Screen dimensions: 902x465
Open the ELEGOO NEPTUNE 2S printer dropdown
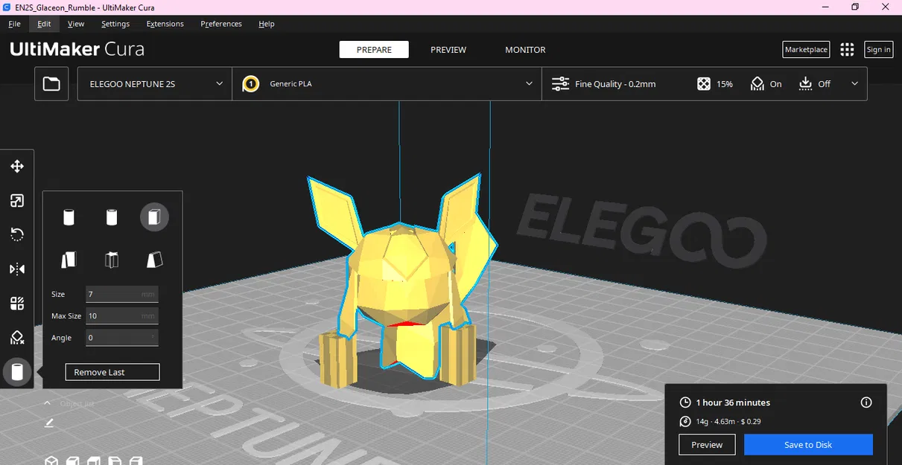tap(153, 83)
